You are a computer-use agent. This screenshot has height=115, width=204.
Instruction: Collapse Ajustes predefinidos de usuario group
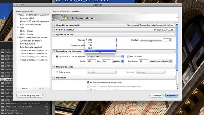coord(18,38)
